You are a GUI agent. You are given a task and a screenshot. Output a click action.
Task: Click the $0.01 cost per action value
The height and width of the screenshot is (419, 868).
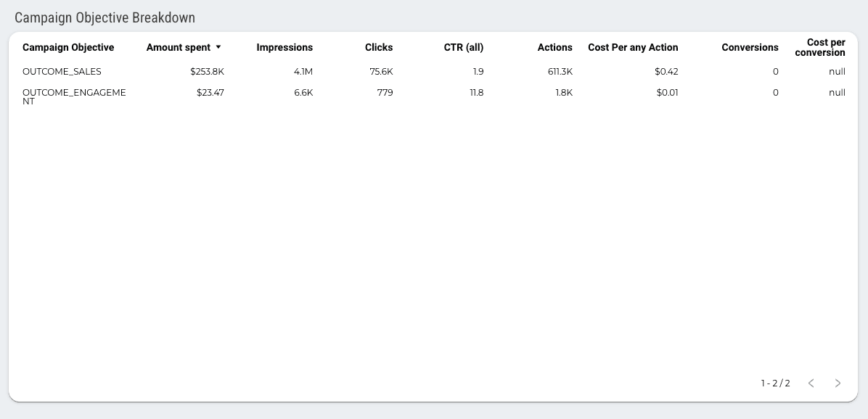pos(667,93)
